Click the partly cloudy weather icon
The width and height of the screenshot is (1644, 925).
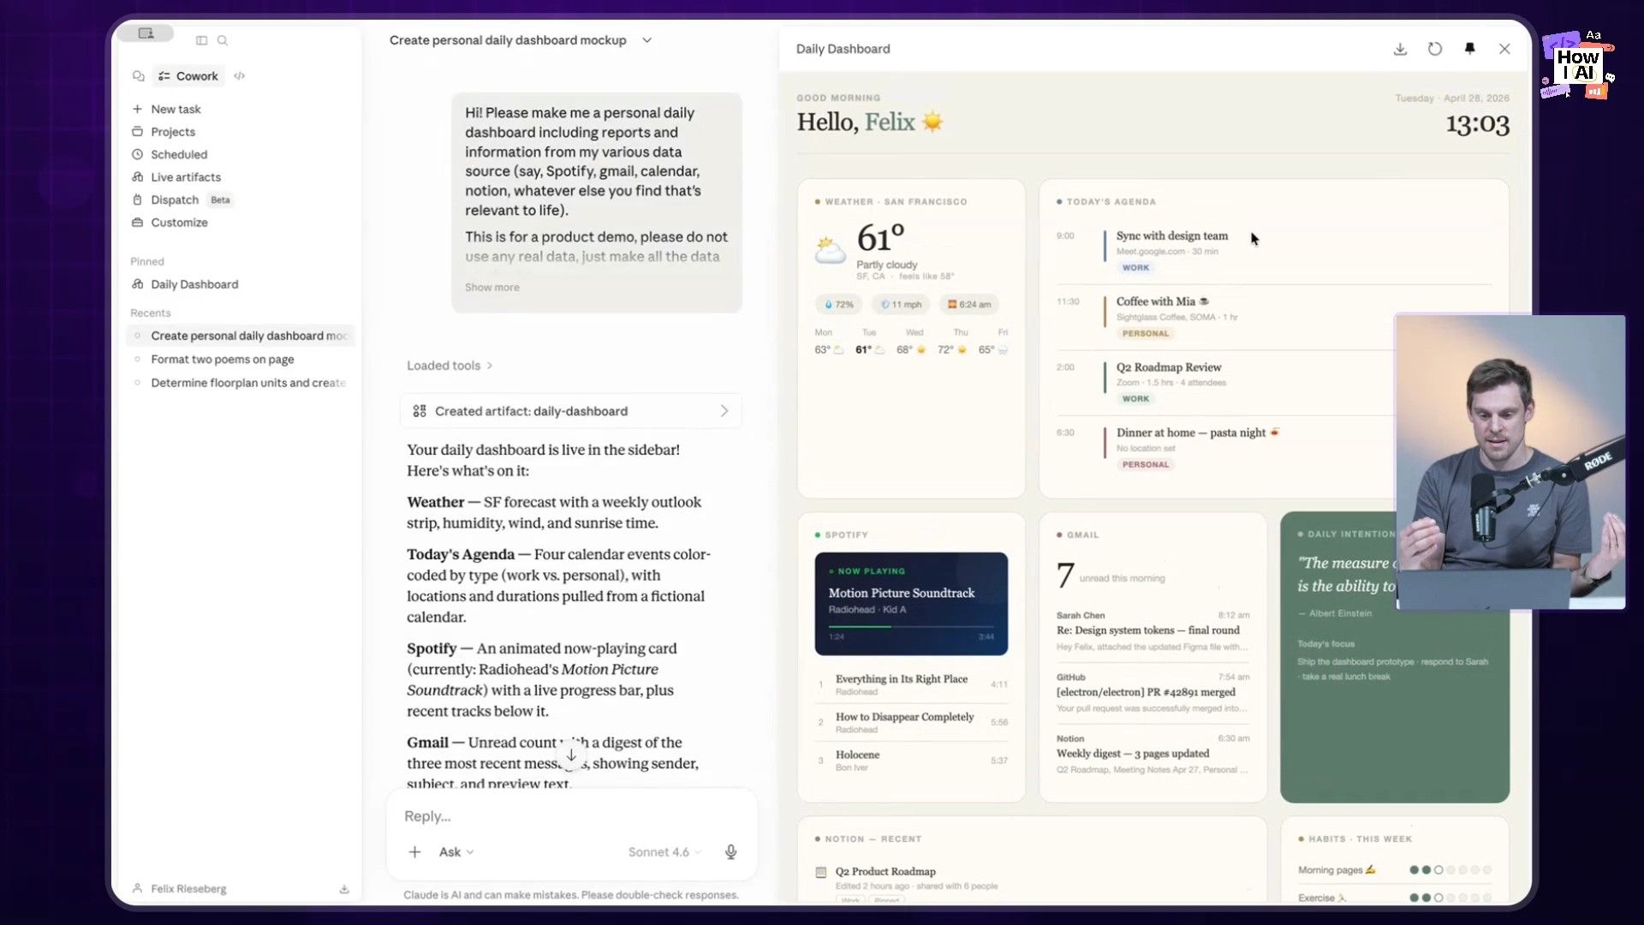pos(830,250)
